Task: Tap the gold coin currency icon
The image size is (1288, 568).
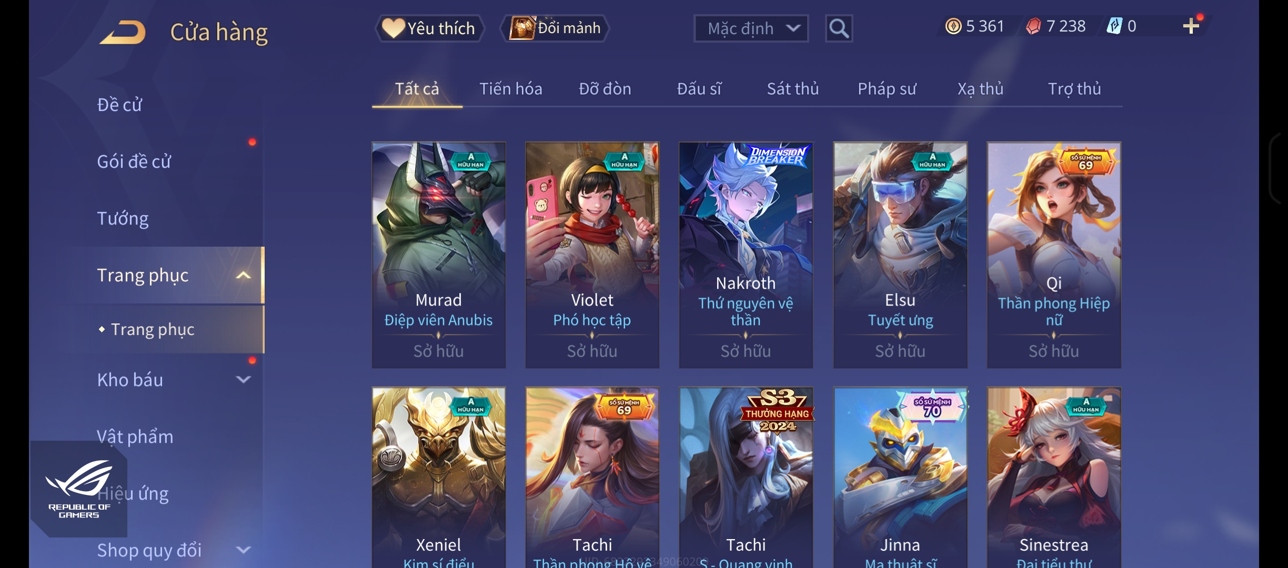Action: (x=953, y=26)
